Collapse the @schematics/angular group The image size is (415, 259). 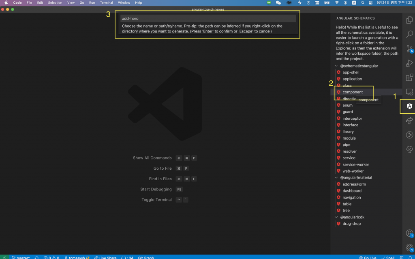click(x=336, y=66)
